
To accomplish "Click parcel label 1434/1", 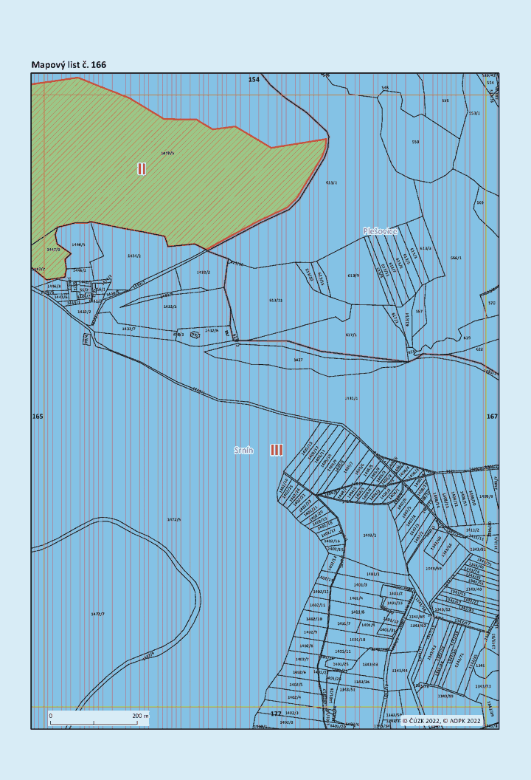I will pyautogui.click(x=134, y=256).
